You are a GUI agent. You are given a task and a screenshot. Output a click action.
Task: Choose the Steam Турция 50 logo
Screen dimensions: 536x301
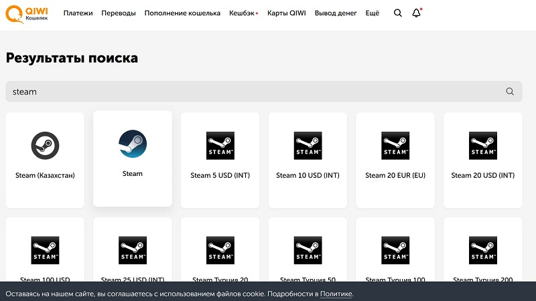pos(308,250)
